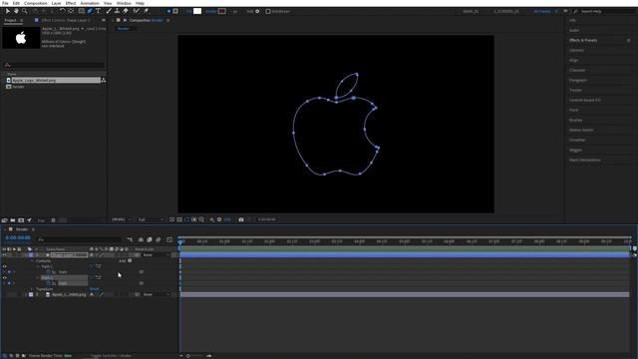Select the Rectangle shape tool
The width and height of the screenshot is (638, 359).
pyautogui.click(x=82, y=11)
